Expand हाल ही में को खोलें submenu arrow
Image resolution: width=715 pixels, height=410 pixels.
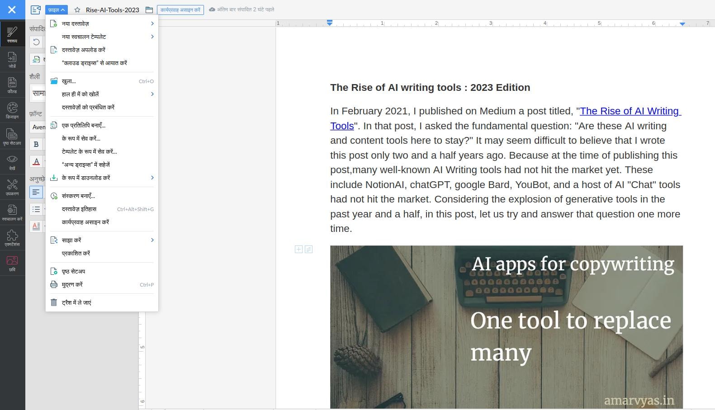[x=152, y=94]
